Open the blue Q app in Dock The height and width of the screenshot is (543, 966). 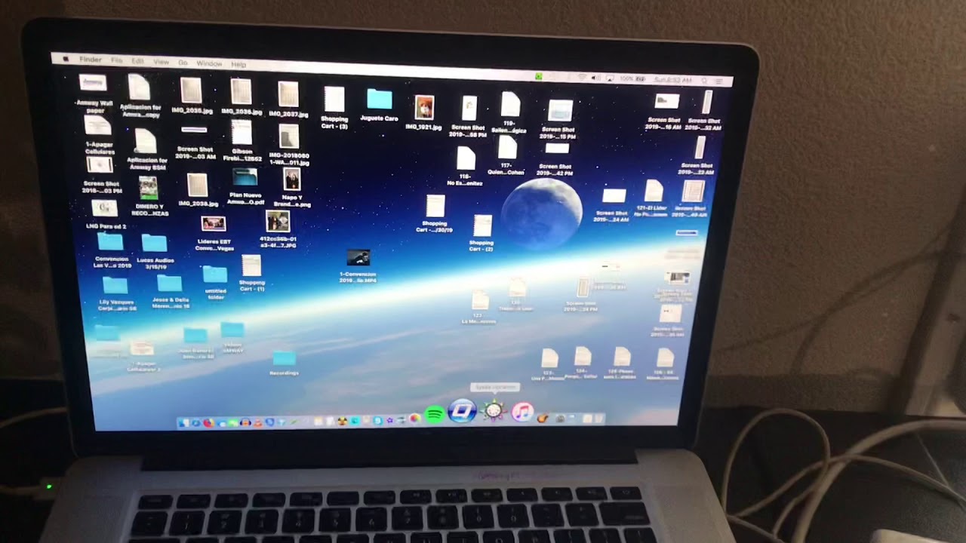point(462,412)
